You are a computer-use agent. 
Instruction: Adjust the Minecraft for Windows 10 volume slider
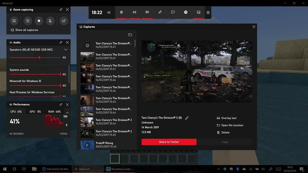tap(61, 86)
